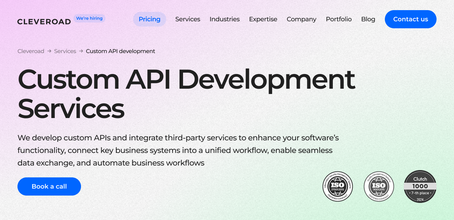Click the Services breadcrumb link
Image resolution: width=454 pixels, height=220 pixels.
coord(65,51)
